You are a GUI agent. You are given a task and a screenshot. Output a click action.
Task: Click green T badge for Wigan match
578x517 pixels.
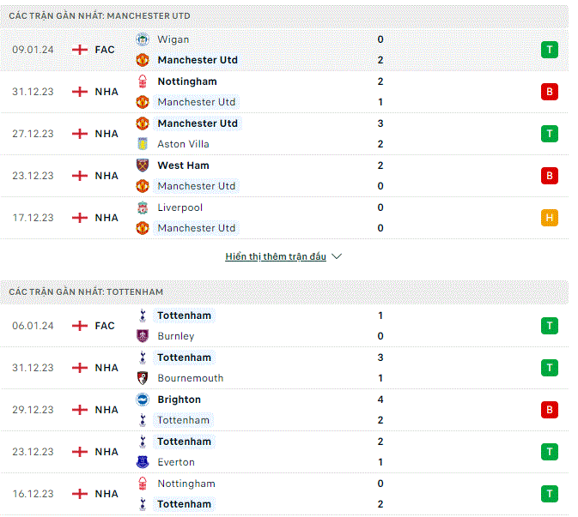click(550, 50)
